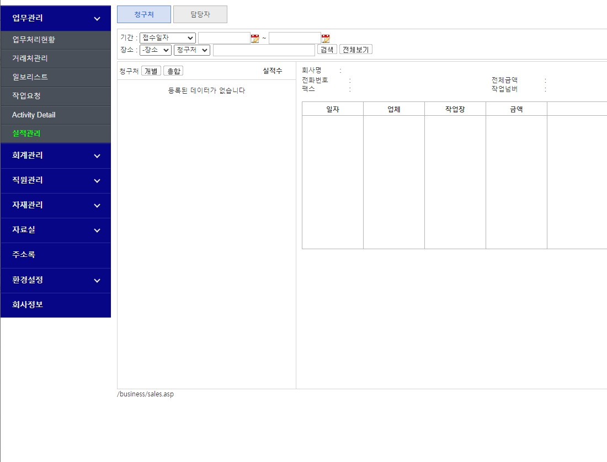The image size is (607, 462).
Task: Open the -장소 location dropdown
Action: pyautogui.click(x=156, y=50)
